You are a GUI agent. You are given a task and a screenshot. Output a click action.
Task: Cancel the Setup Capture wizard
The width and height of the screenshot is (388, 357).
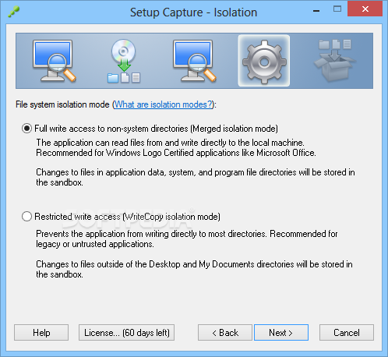(347, 332)
